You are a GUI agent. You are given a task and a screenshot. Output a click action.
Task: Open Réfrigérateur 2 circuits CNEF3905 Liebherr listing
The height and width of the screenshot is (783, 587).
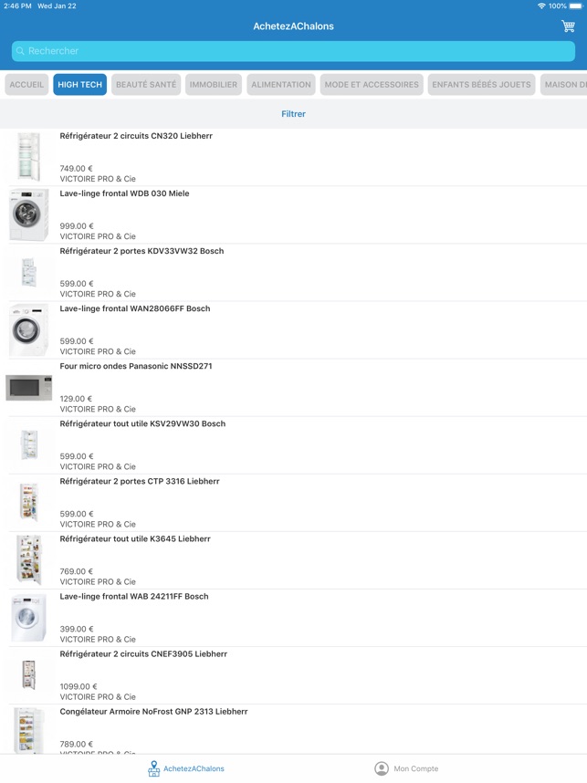point(143,653)
